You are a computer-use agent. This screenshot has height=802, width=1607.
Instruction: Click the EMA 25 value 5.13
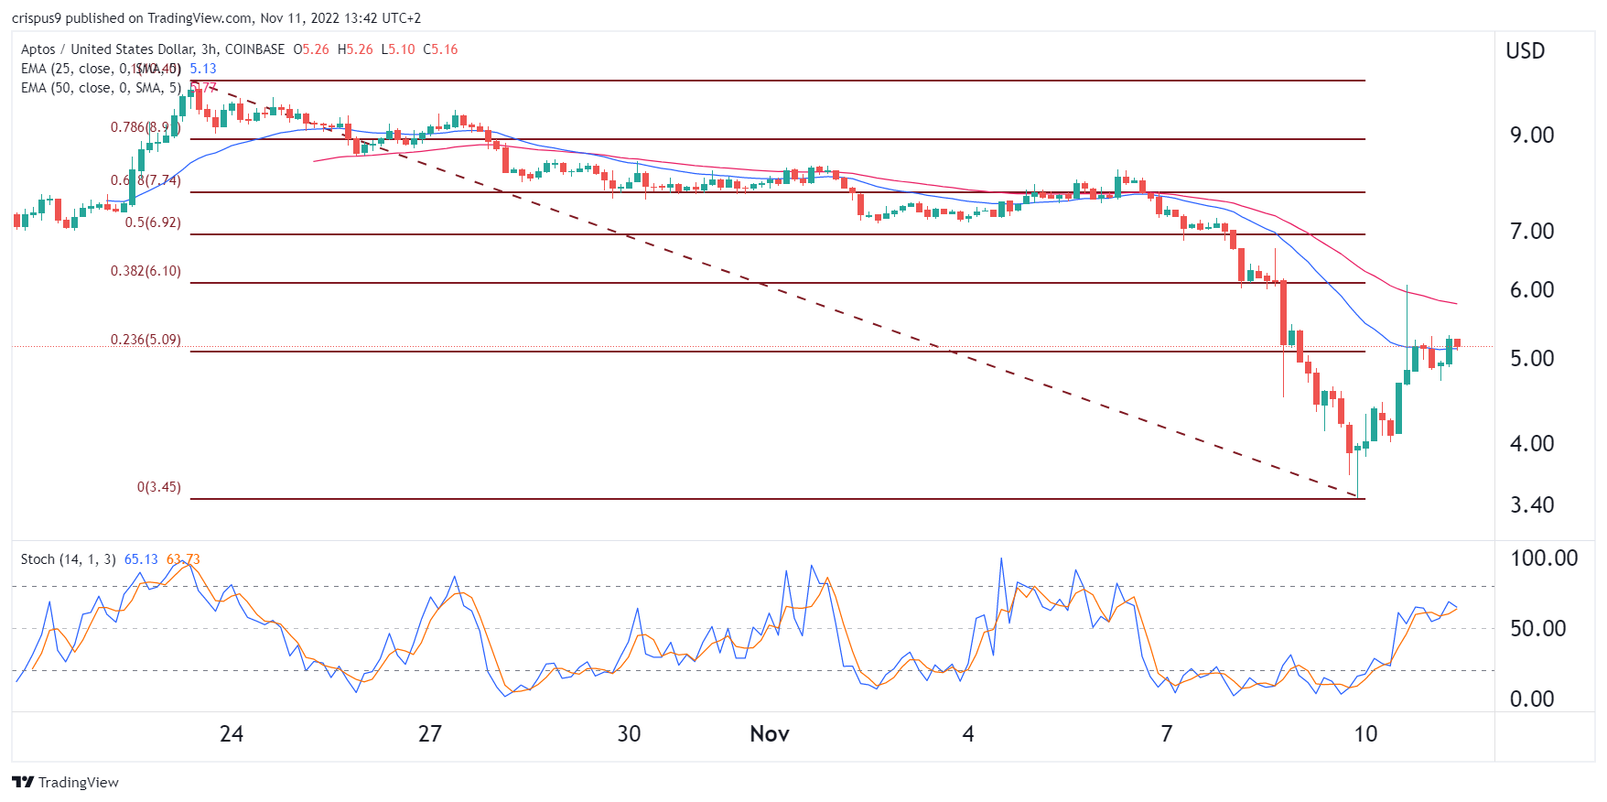tap(203, 69)
